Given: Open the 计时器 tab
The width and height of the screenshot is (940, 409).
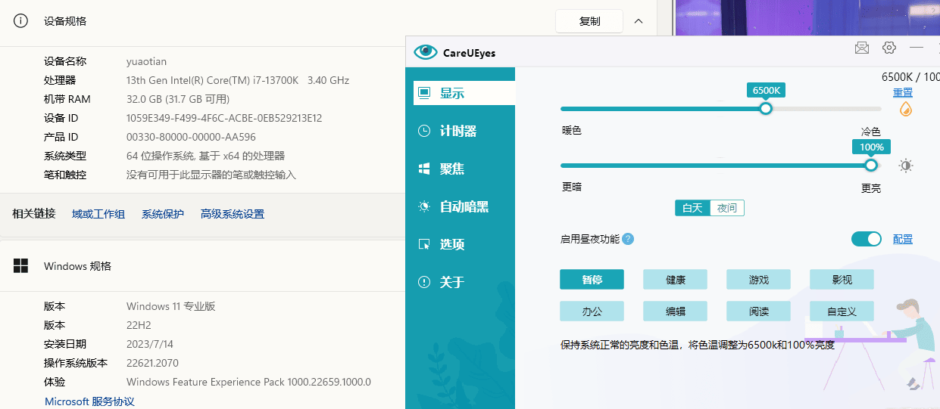Looking at the screenshot, I should (x=458, y=131).
